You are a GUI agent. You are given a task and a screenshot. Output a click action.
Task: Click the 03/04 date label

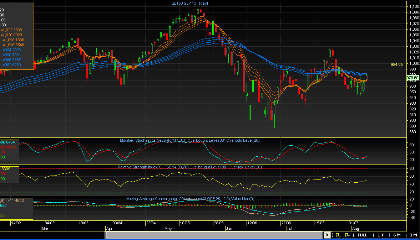(117, 223)
